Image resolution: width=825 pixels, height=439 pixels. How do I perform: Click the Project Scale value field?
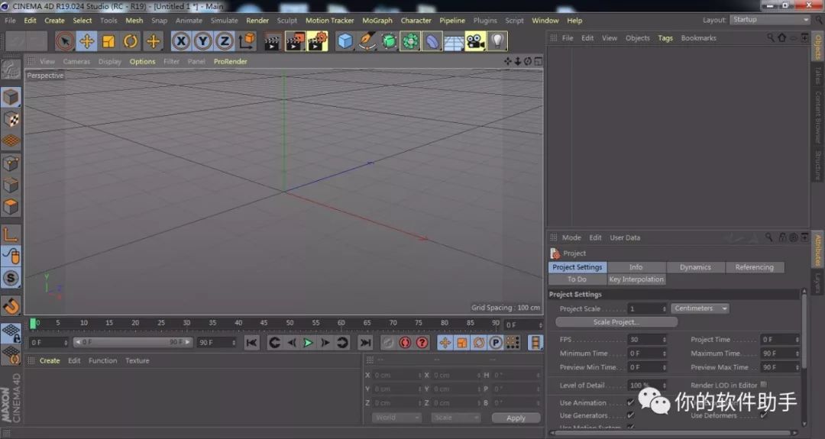point(647,308)
